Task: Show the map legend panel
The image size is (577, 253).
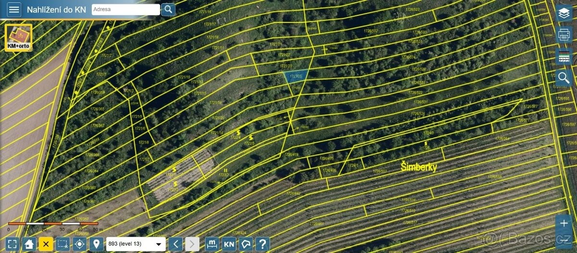Action: tap(564, 56)
